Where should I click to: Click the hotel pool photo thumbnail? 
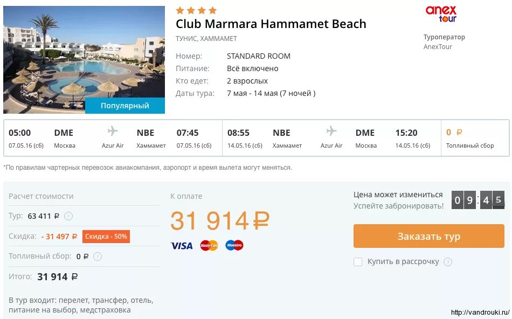point(84,54)
